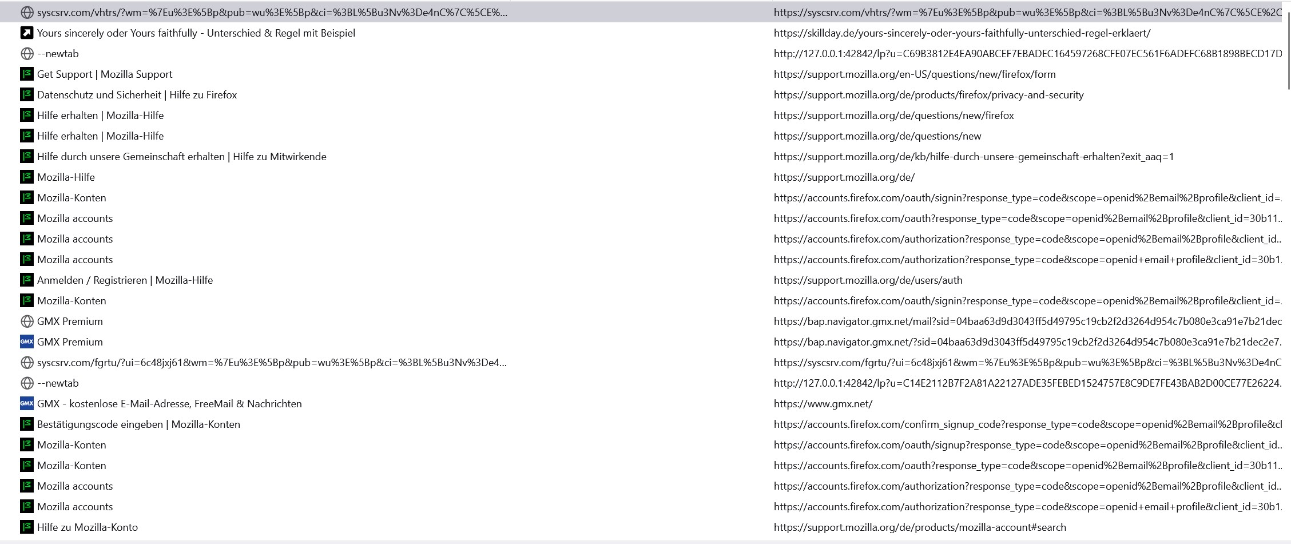Select the Hilfe zu Mozilla-Konto title
The image size is (1291, 544).
point(88,527)
